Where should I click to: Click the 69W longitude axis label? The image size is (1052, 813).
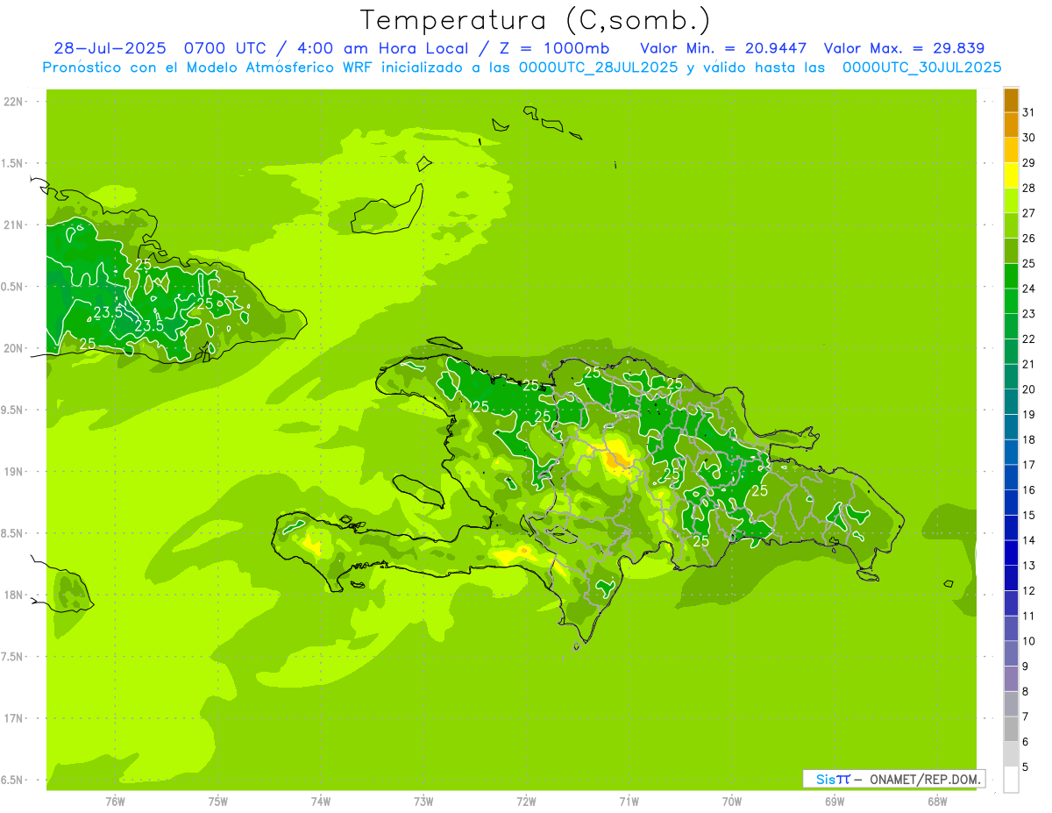(x=835, y=802)
